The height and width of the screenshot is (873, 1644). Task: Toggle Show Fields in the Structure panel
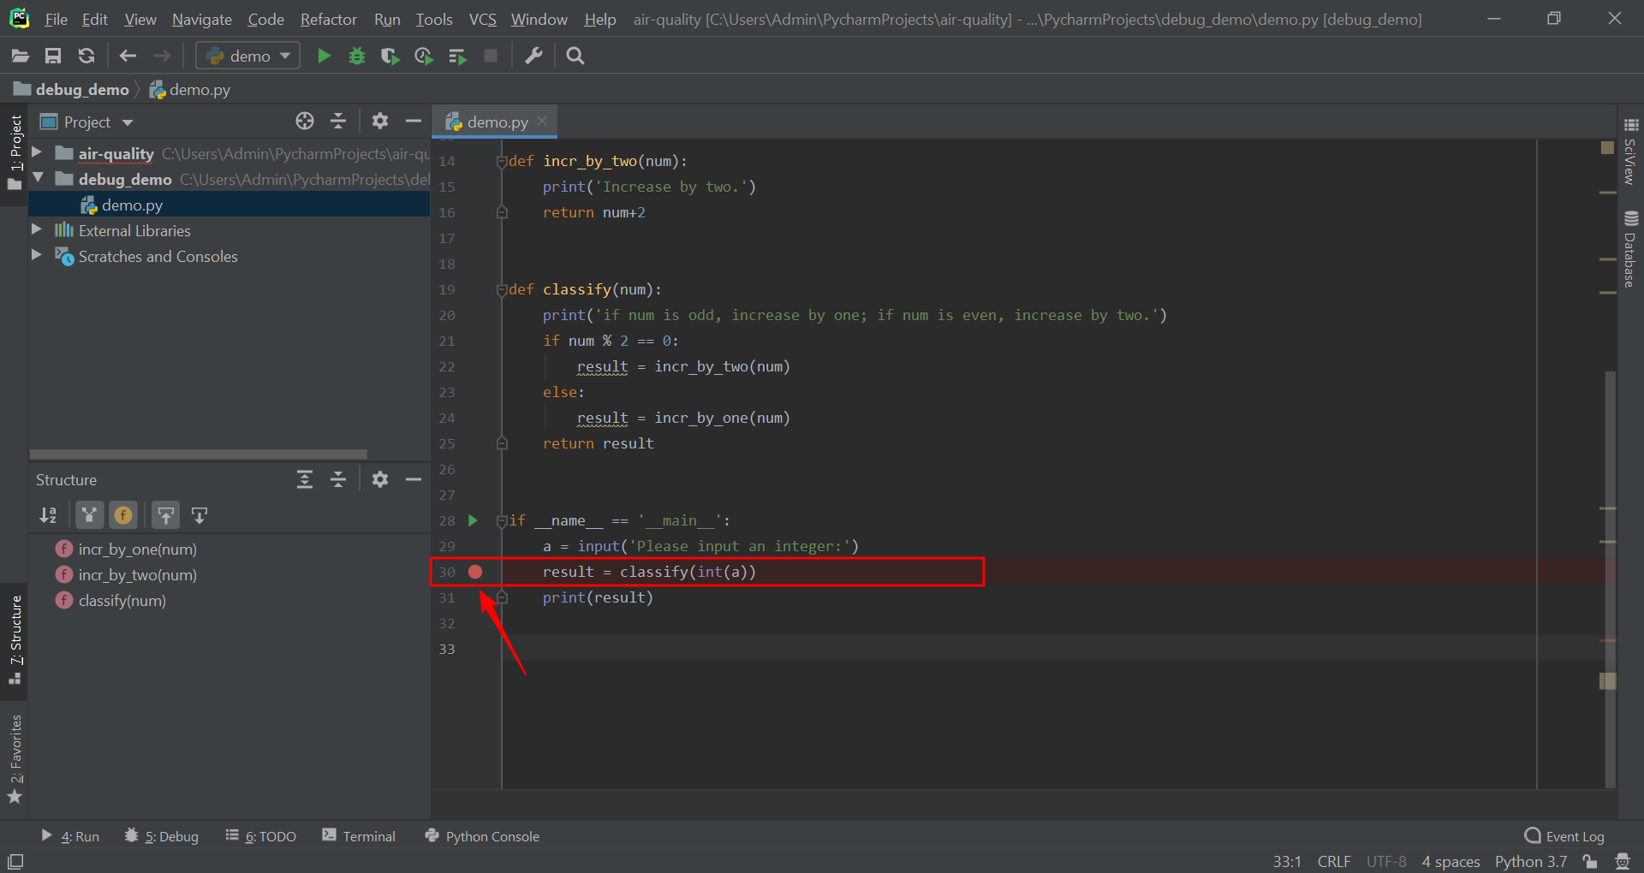tap(123, 514)
